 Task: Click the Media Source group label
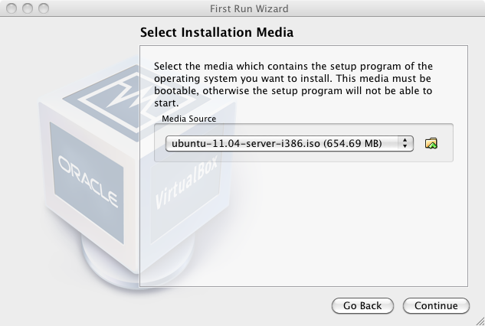(x=189, y=119)
